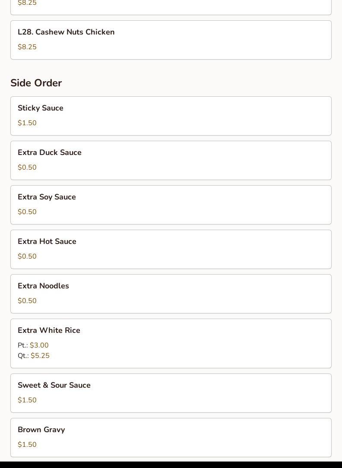Click the $1.50 price under Sweet & Sour Sauce
The height and width of the screenshot is (468, 342).
(27, 400)
